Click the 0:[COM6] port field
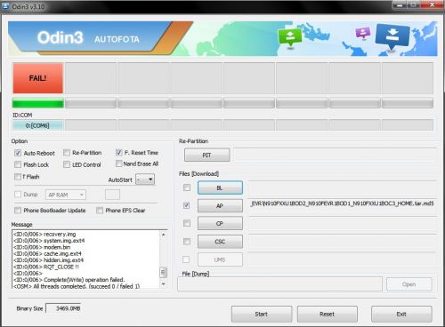The height and width of the screenshot is (327, 445). coord(37,125)
